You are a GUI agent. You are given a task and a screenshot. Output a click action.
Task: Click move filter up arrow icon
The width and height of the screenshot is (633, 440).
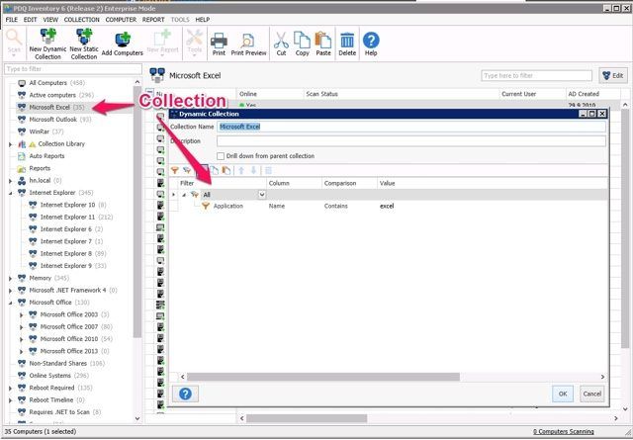[x=241, y=171]
